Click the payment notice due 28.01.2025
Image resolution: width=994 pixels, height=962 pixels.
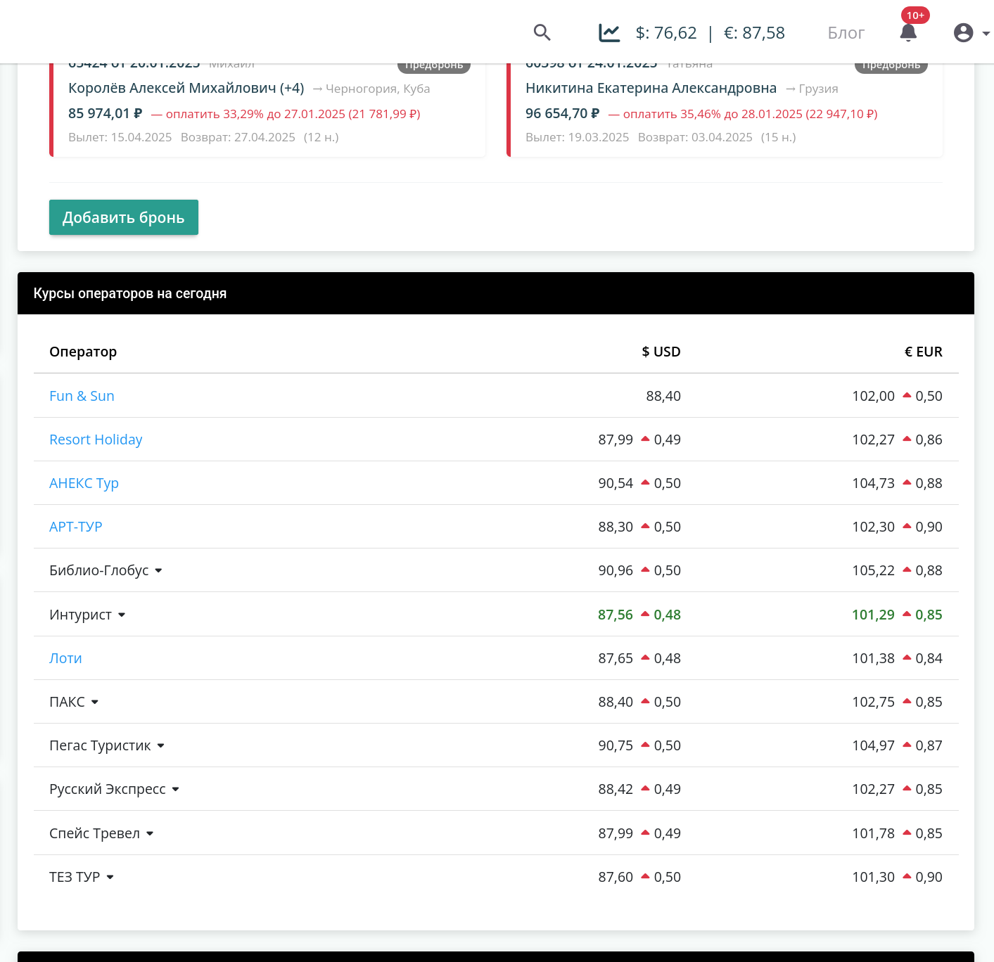(x=743, y=114)
